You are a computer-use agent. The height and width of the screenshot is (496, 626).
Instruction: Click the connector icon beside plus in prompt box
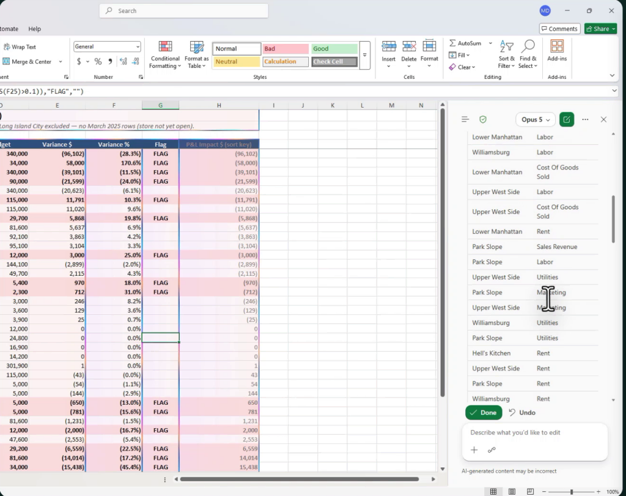point(492,450)
